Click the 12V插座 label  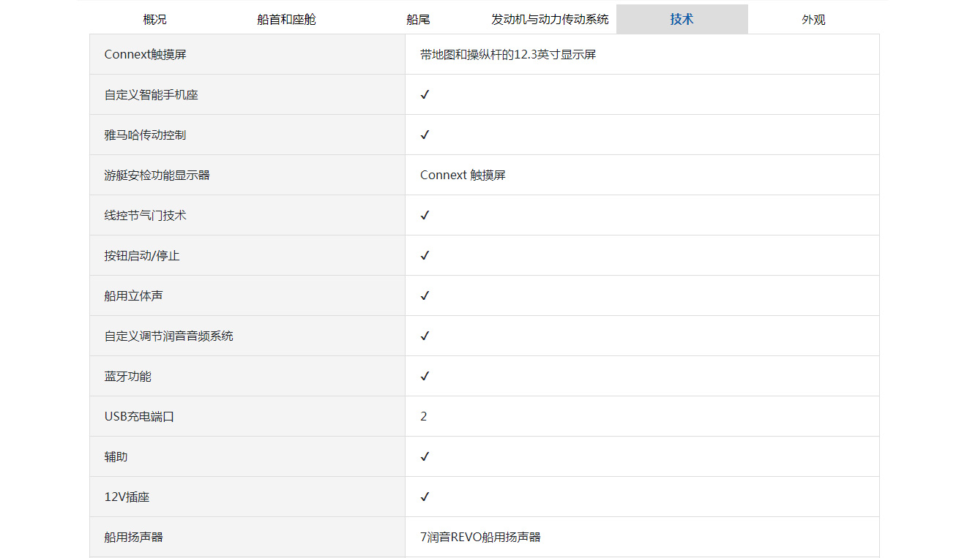[x=127, y=497]
